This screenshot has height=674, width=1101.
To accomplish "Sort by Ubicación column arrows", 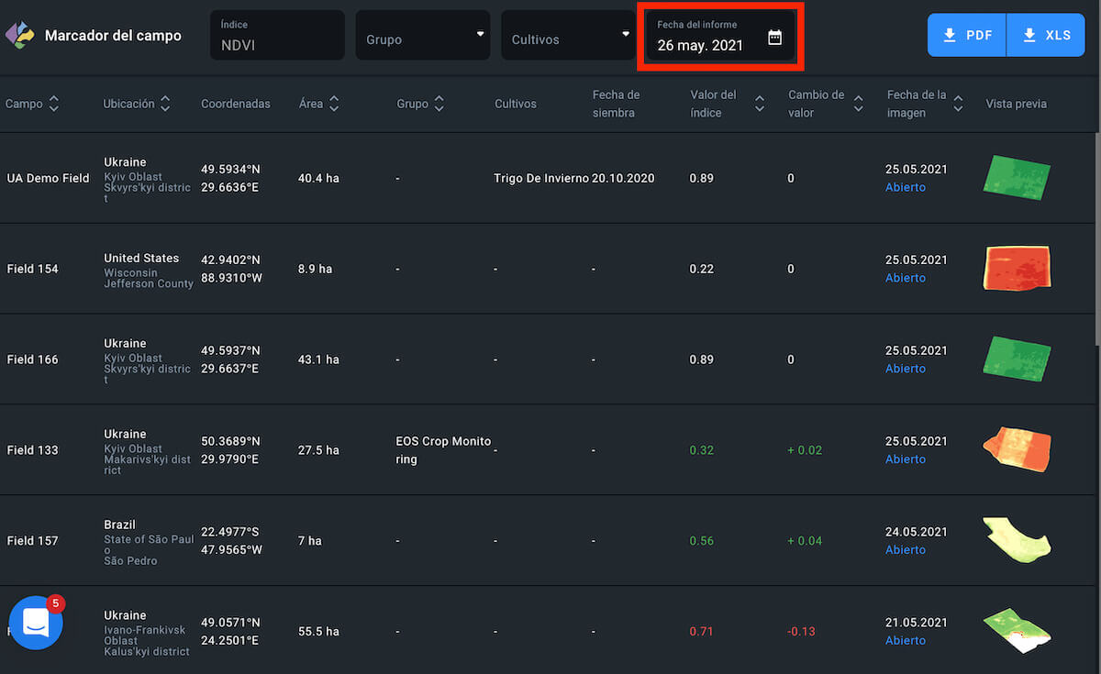I will coord(165,104).
